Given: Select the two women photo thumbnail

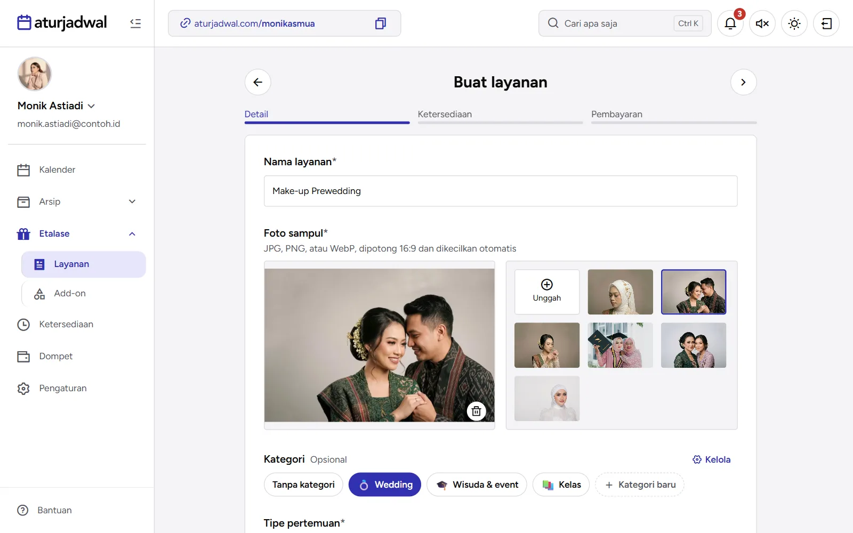Looking at the screenshot, I should [694, 345].
